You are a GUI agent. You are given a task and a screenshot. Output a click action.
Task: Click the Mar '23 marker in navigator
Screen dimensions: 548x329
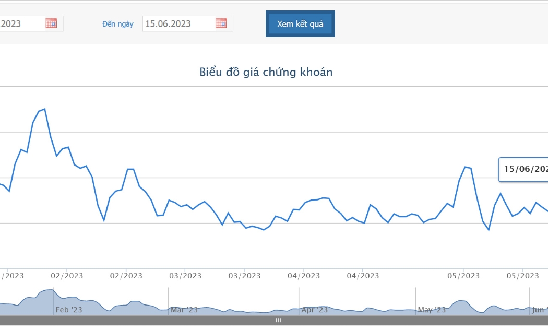coord(184,310)
